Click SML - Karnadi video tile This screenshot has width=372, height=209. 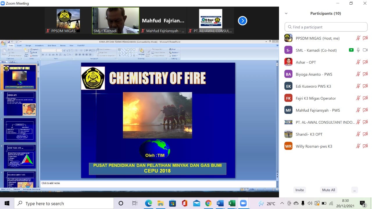pyautogui.click(x=116, y=21)
